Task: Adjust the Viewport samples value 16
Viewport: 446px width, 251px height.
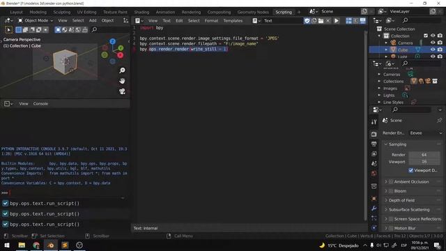Action: (x=424, y=162)
